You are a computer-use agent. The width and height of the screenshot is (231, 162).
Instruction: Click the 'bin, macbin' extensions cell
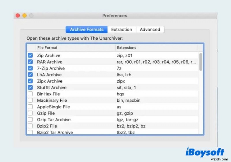point(128,101)
